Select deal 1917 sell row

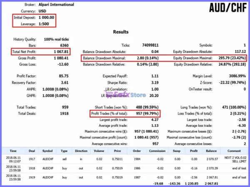pyautogui.click(x=125, y=159)
